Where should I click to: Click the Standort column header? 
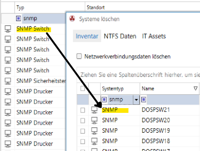pyautogui.click(x=96, y=7)
